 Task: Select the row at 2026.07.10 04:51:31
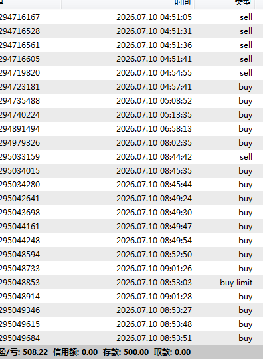[131, 31]
